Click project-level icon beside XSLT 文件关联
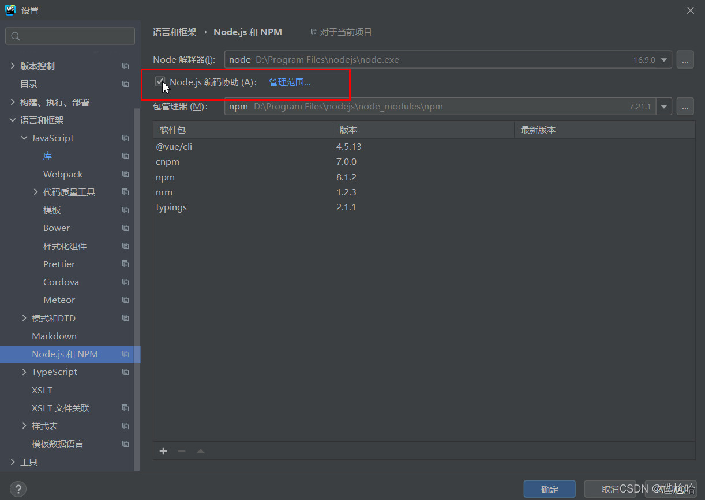This screenshot has width=705, height=500. pos(125,408)
